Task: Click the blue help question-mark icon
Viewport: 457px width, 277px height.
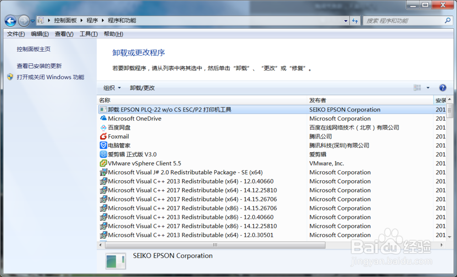Action: 442,88
